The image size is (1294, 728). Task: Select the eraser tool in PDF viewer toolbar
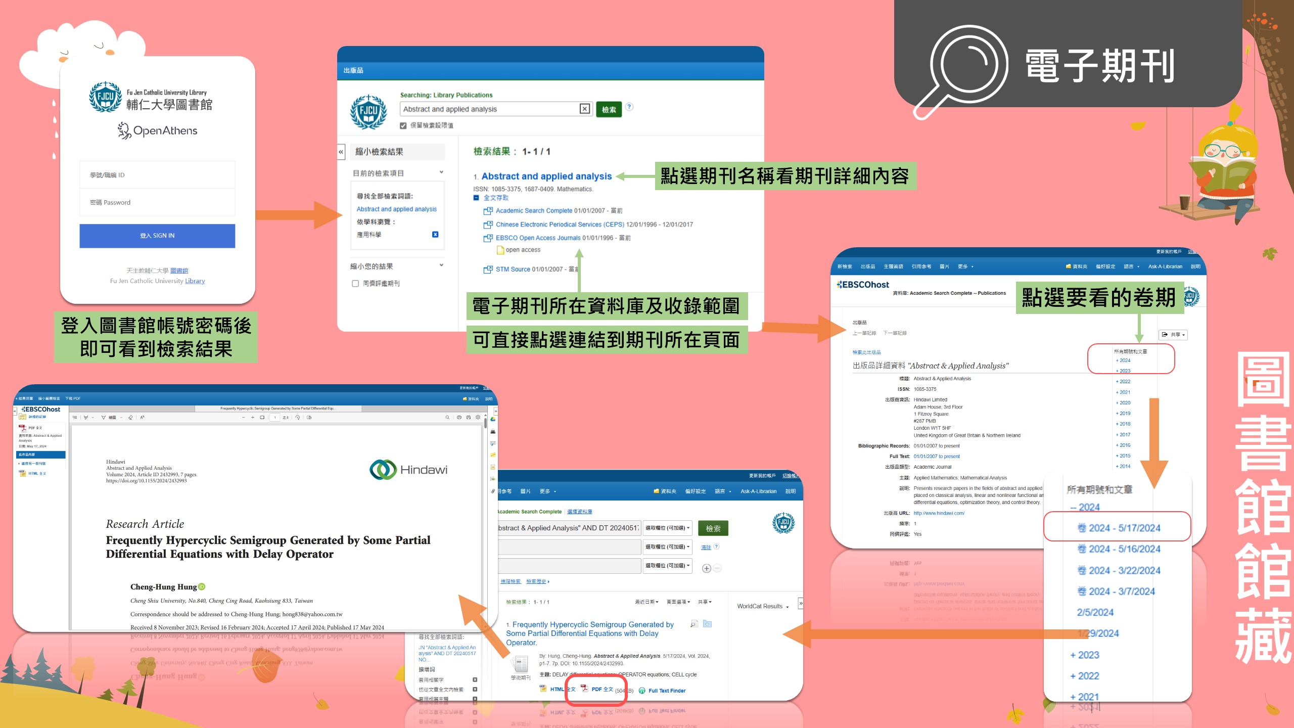(130, 418)
